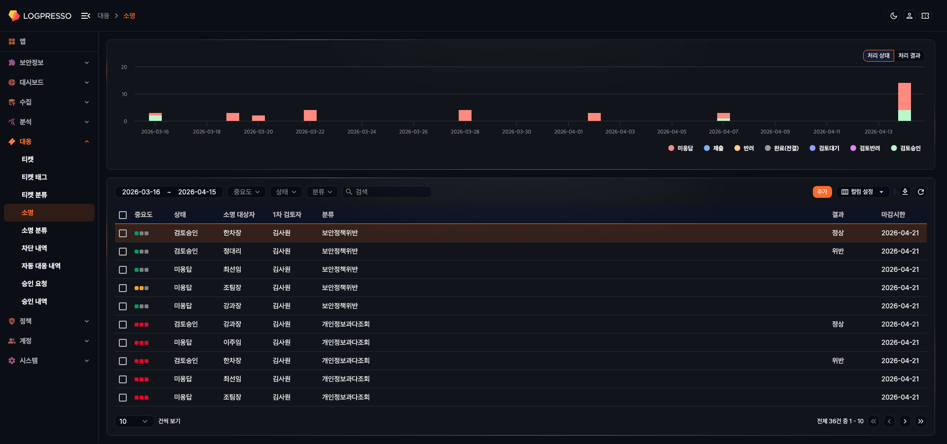
Task: Open 티켓 in the sidebar menu
Action: coord(28,159)
